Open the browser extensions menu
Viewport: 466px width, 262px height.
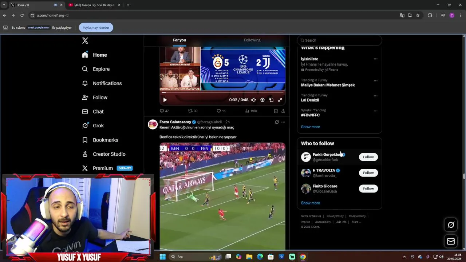(x=430, y=15)
